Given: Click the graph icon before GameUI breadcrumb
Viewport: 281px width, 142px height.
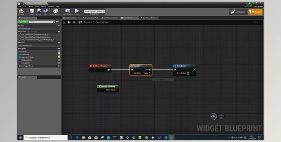Looking at the screenshot, I should coord(80,22).
